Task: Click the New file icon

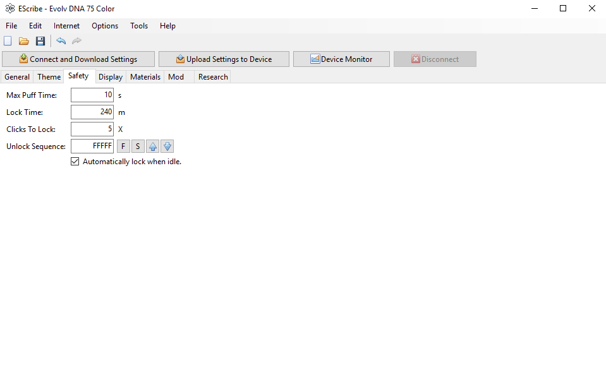Action: coord(8,41)
